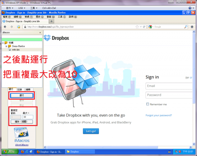Open the 檢視 (V) menu
The image size is (197, 156).
tap(29, 17)
